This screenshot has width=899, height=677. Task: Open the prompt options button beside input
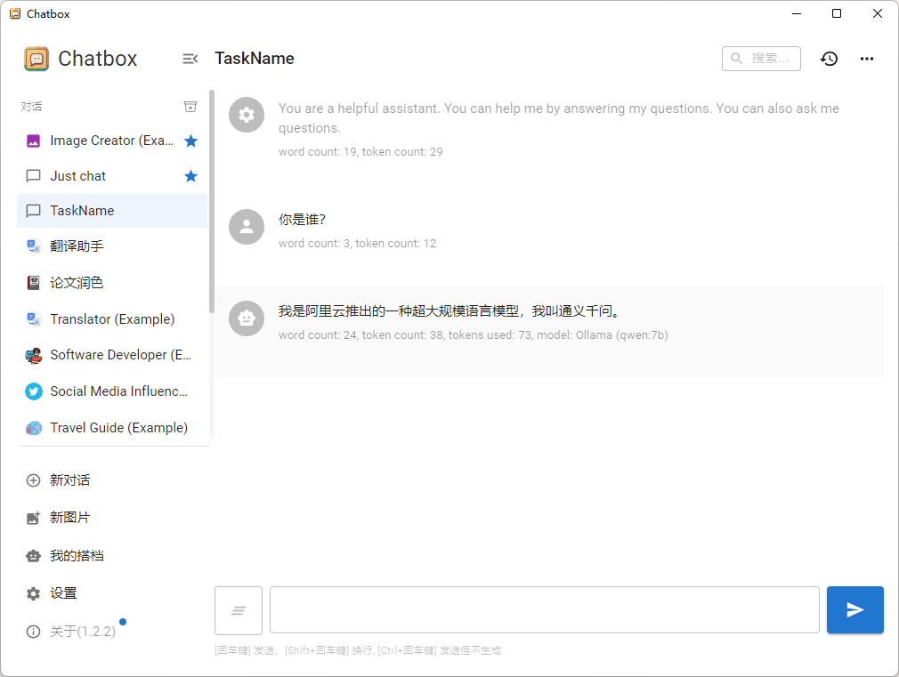click(239, 610)
